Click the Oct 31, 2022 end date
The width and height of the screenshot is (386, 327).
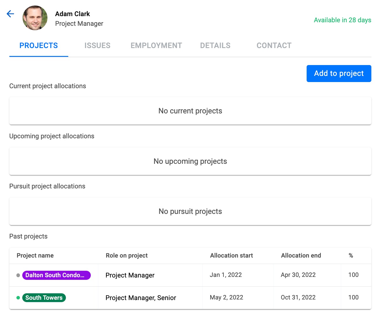coord(298,297)
